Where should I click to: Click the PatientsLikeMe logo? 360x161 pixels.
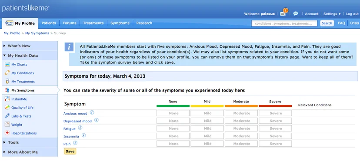(x=26, y=8)
